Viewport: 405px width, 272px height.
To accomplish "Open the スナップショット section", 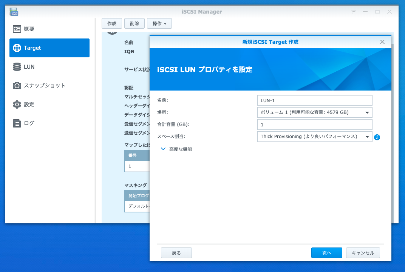I will pos(49,86).
